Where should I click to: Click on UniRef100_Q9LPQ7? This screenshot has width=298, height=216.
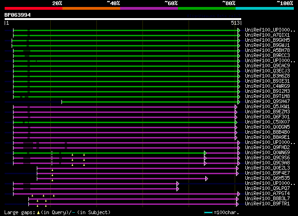[267, 189]
